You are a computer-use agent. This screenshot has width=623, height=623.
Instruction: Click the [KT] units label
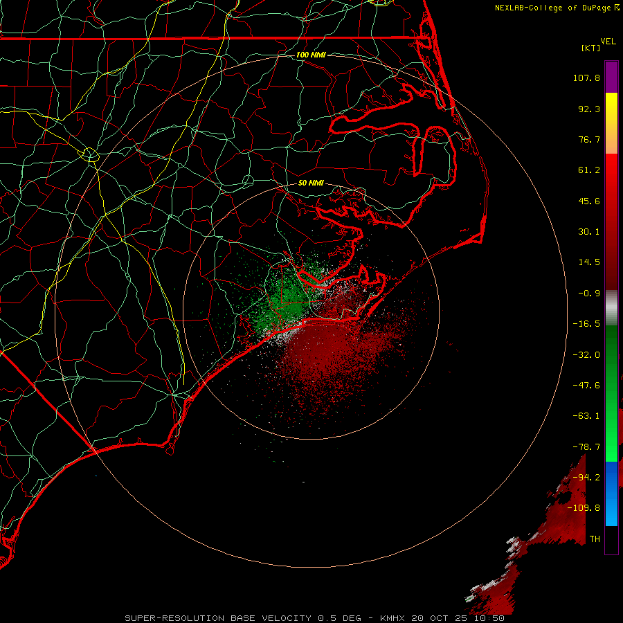tap(590, 48)
